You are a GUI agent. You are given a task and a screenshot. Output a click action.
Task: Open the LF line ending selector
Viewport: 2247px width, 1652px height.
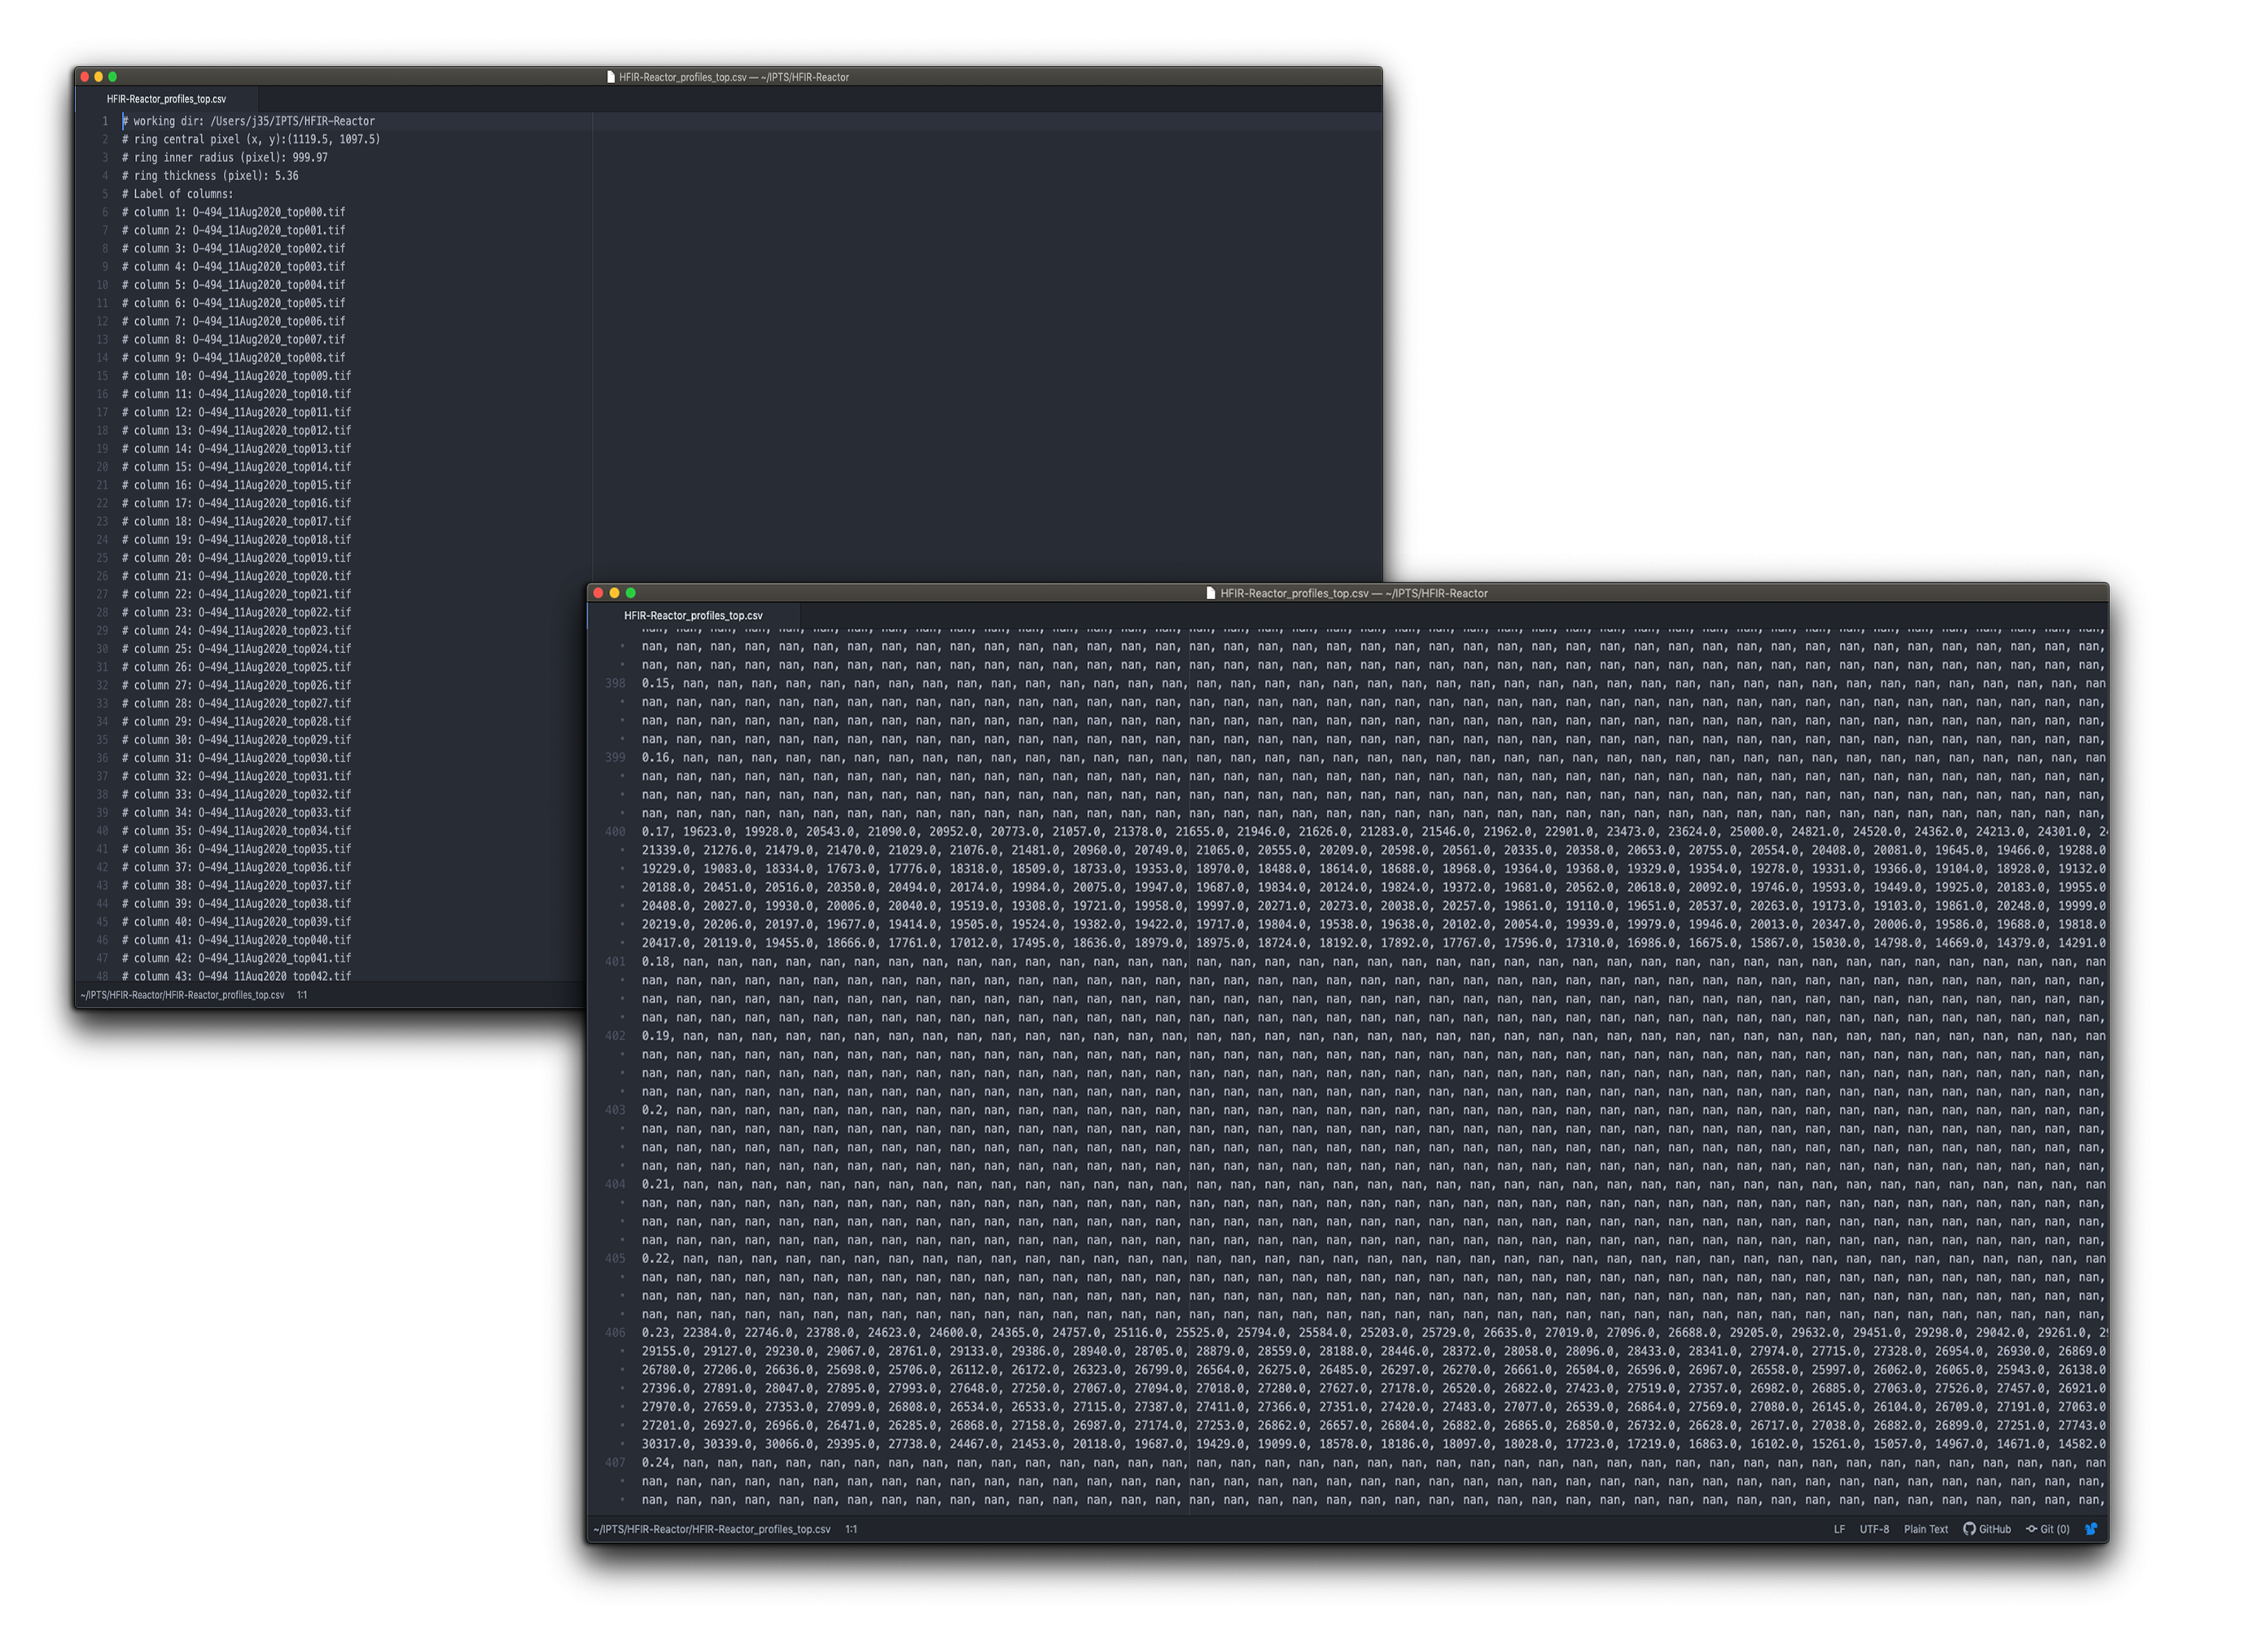1838,1529
